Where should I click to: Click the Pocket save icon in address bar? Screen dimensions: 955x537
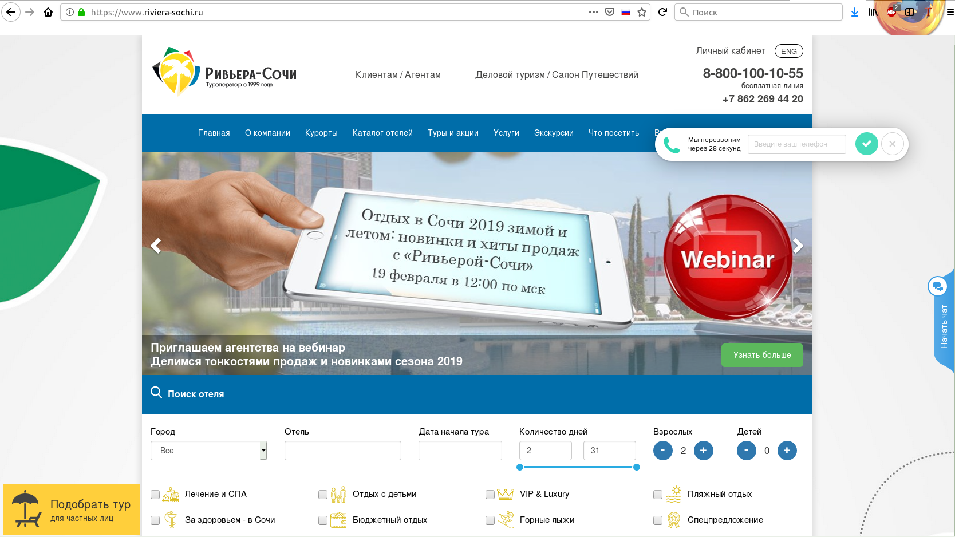(610, 12)
